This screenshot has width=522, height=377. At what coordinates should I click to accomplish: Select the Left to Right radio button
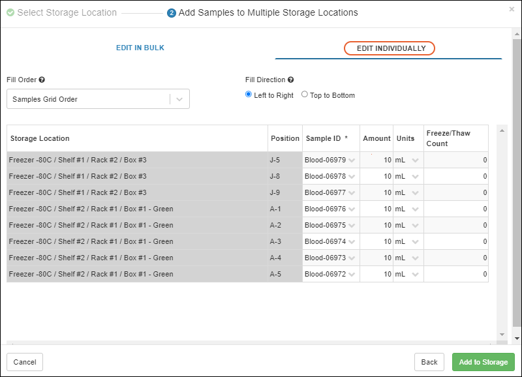pyautogui.click(x=249, y=95)
